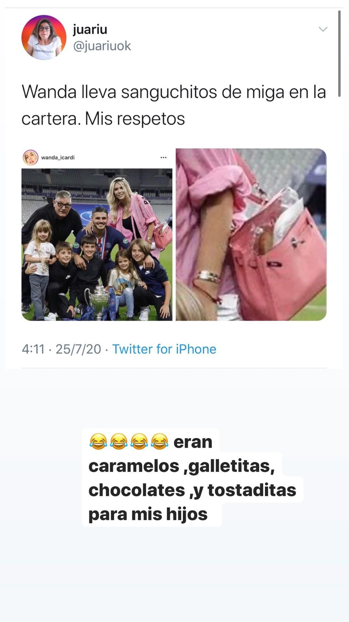The image size is (349, 622).
Task: Grab the vertical scrollbar on the right edge
Action: coord(339,53)
